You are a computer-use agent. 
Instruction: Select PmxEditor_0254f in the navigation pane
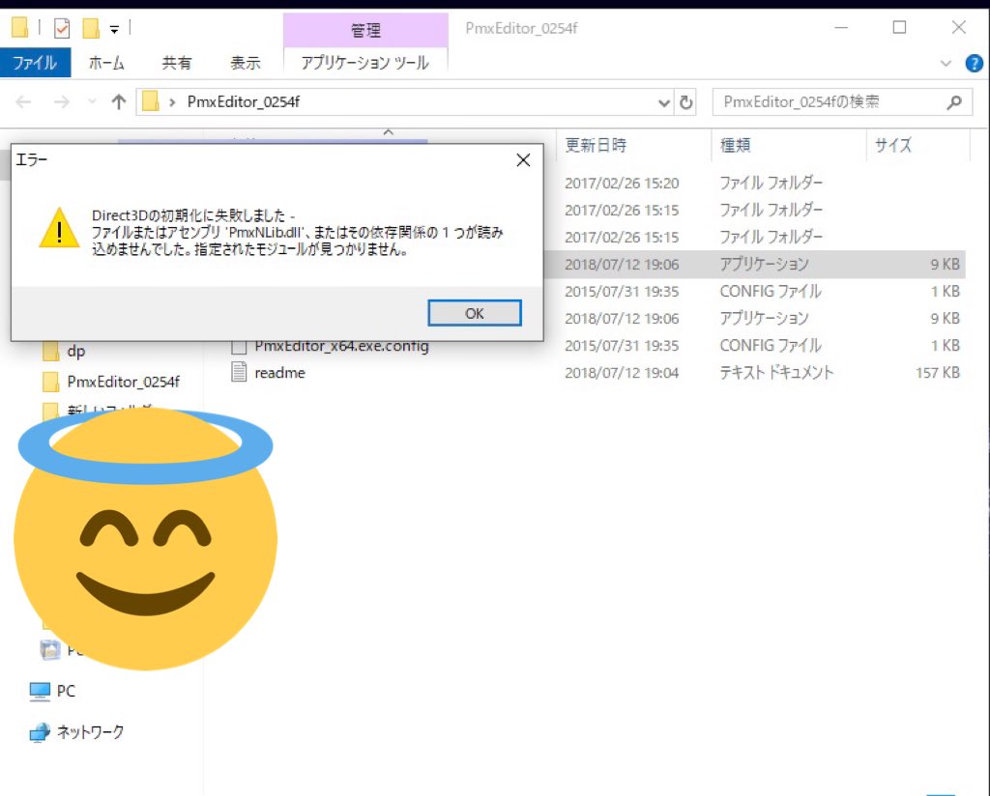(123, 382)
